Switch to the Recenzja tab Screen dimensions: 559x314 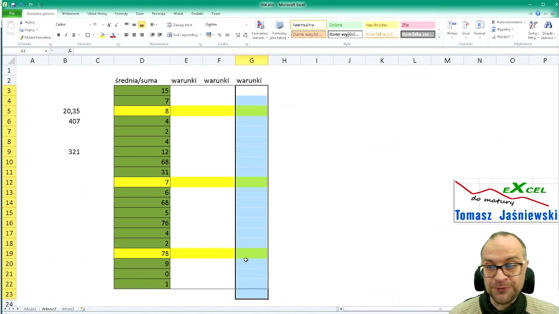159,14
